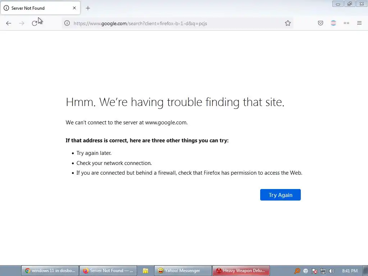Go back using the back arrow

click(x=9, y=23)
